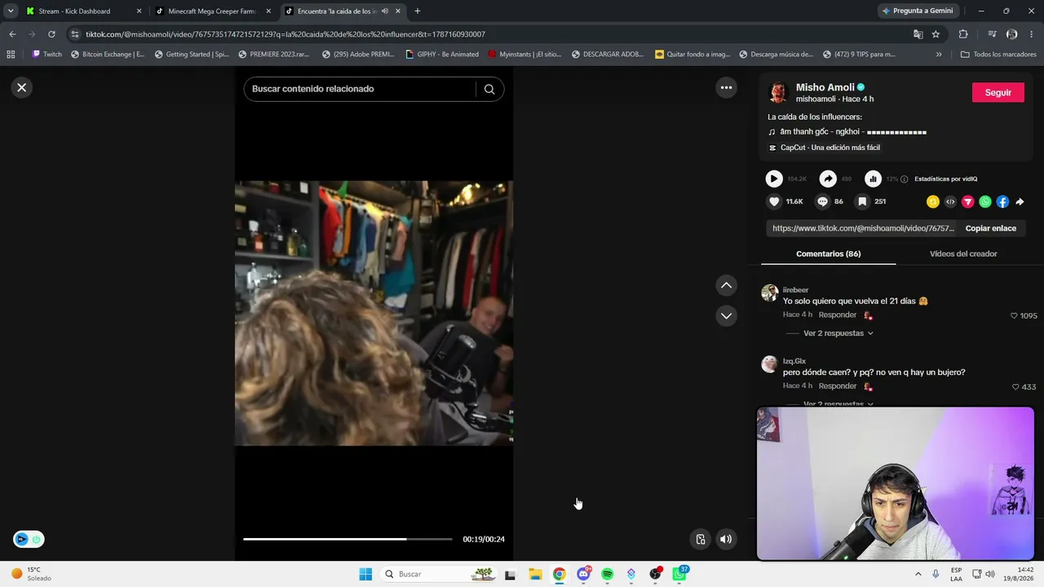Open the Windows Start menu
The width and height of the screenshot is (1044, 587).
click(x=365, y=574)
